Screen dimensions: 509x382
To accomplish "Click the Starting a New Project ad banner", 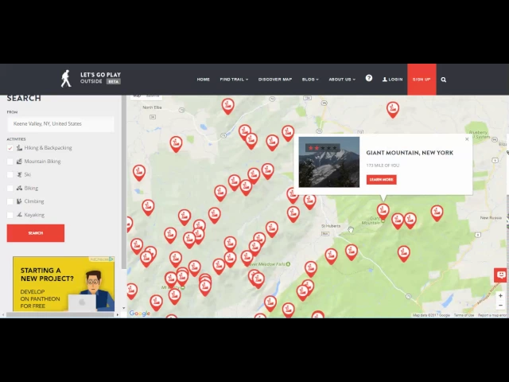I will point(64,284).
